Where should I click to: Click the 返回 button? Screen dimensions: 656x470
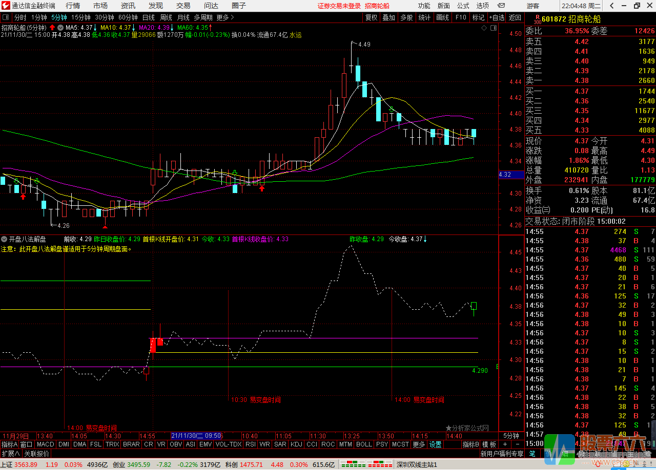[515, 17]
